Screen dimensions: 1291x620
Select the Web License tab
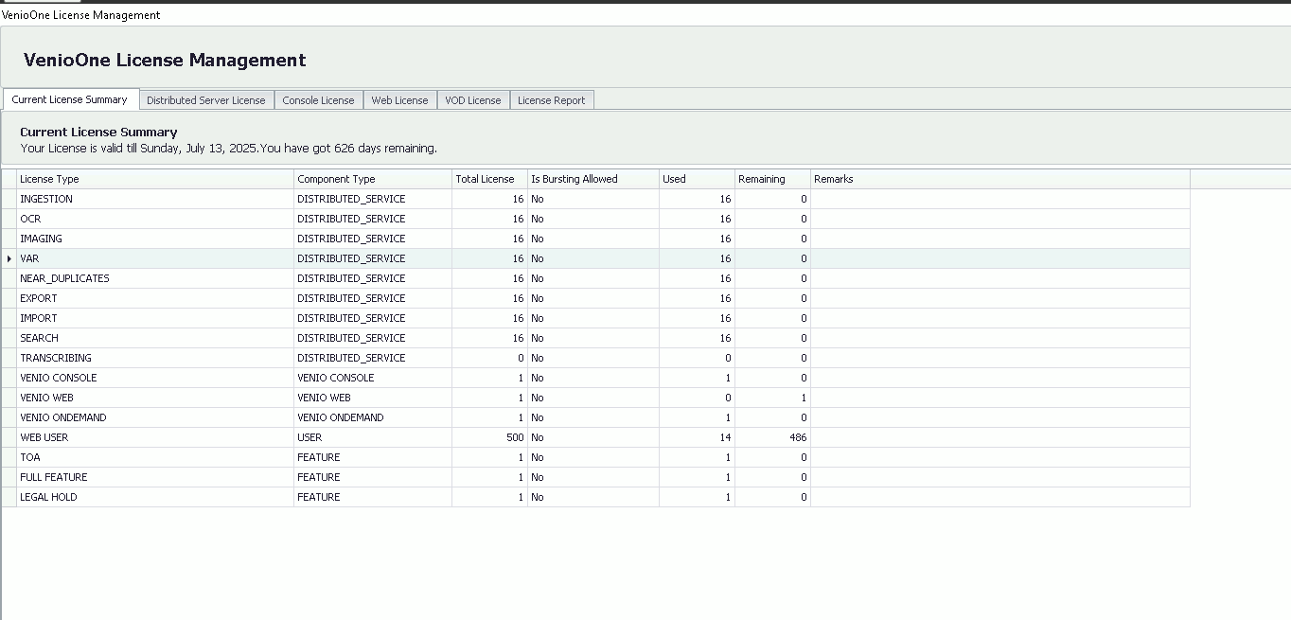point(399,100)
